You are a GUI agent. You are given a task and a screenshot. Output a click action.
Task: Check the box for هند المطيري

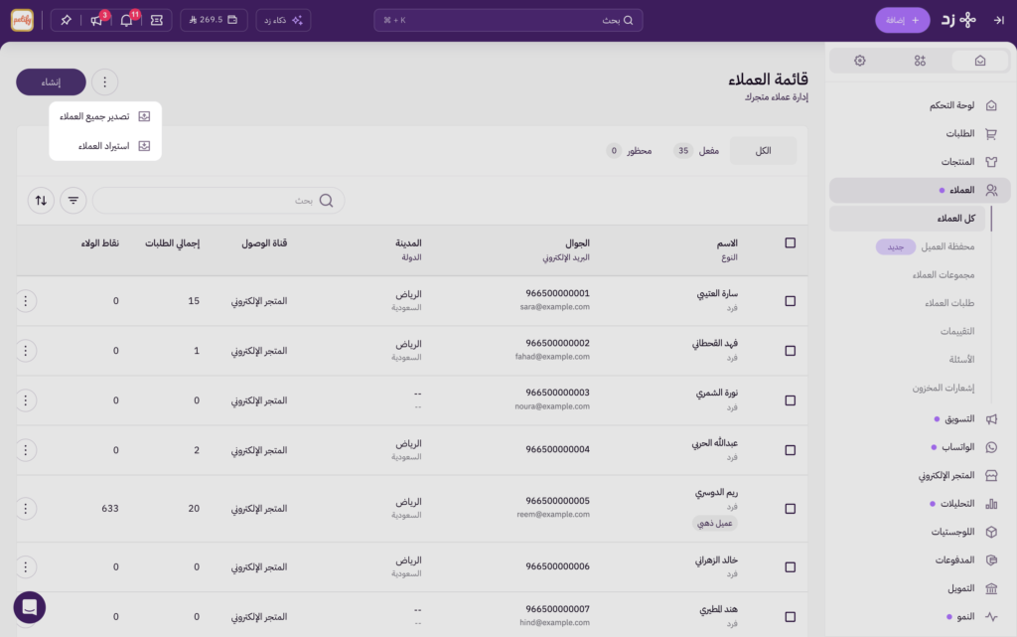tap(790, 617)
